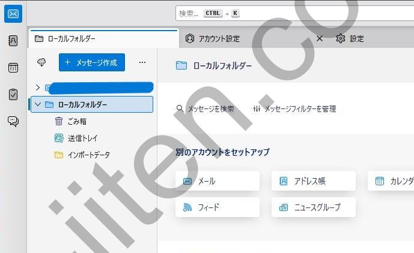Open the Calendar sidebar icon
The width and height of the screenshot is (414, 253).
[13, 67]
